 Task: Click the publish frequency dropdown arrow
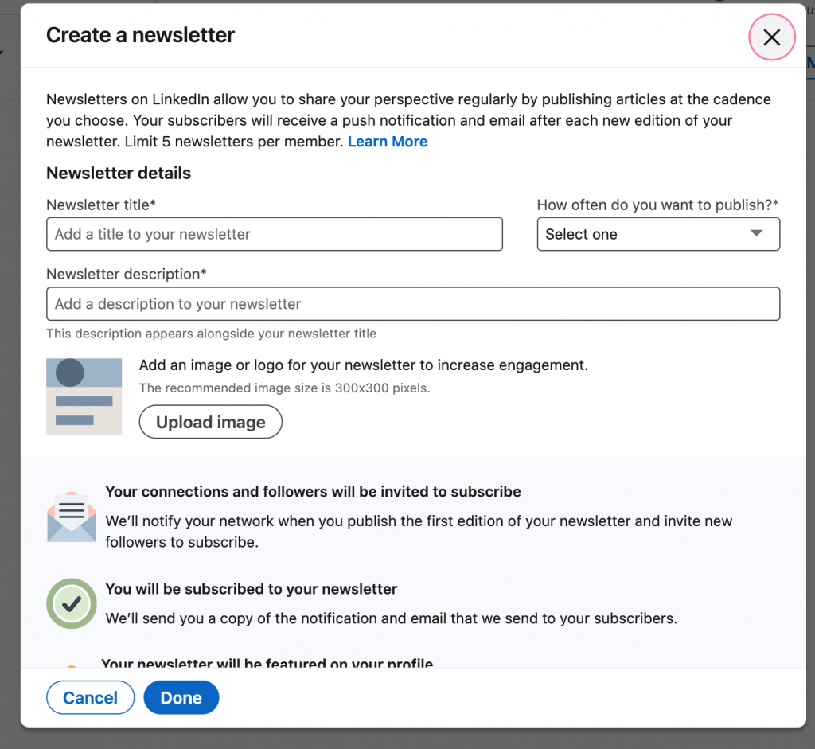(756, 233)
